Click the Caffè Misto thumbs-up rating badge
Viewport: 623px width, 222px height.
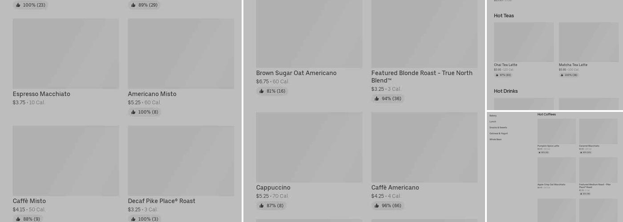(28, 219)
